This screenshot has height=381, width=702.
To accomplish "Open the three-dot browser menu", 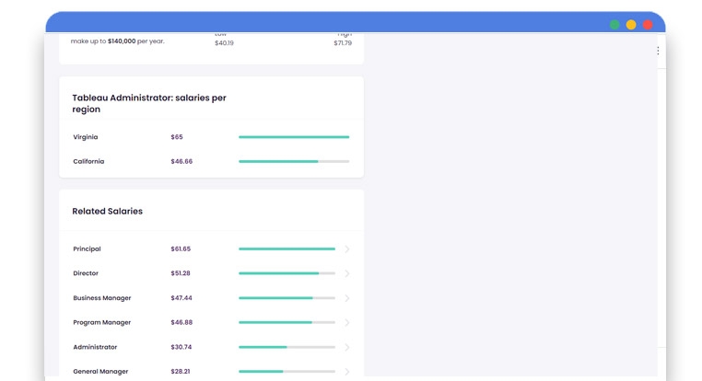I will (x=658, y=51).
